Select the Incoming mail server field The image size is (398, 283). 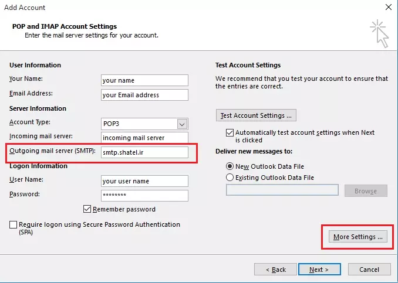(x=144, y=138)
